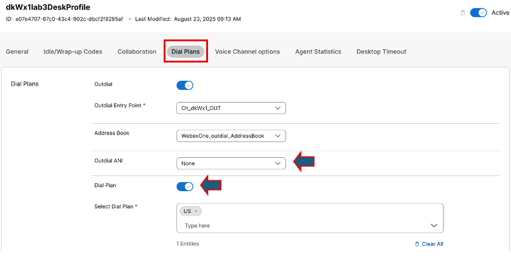Click the trash icon next to Clear All
This screenshot has width=511, height=258.
(417, 244)
